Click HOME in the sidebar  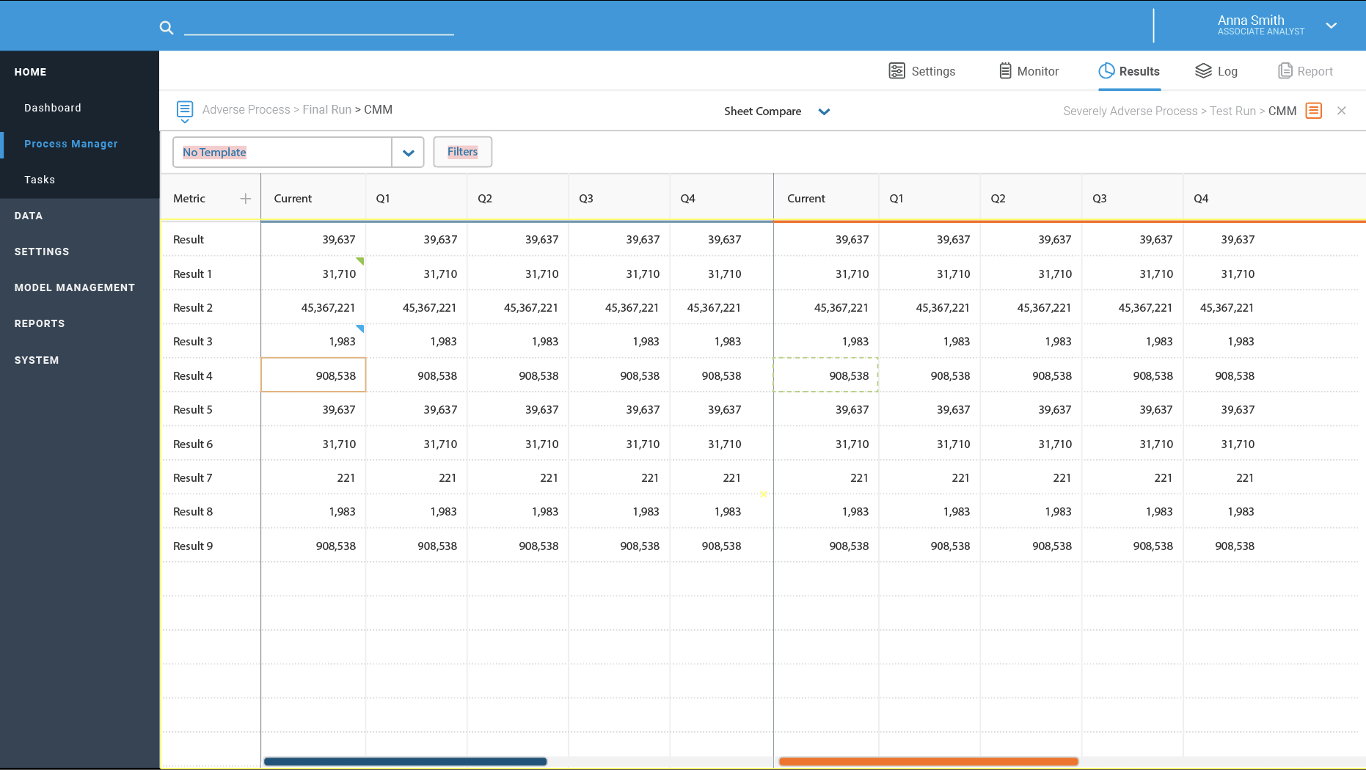point(31,72)
